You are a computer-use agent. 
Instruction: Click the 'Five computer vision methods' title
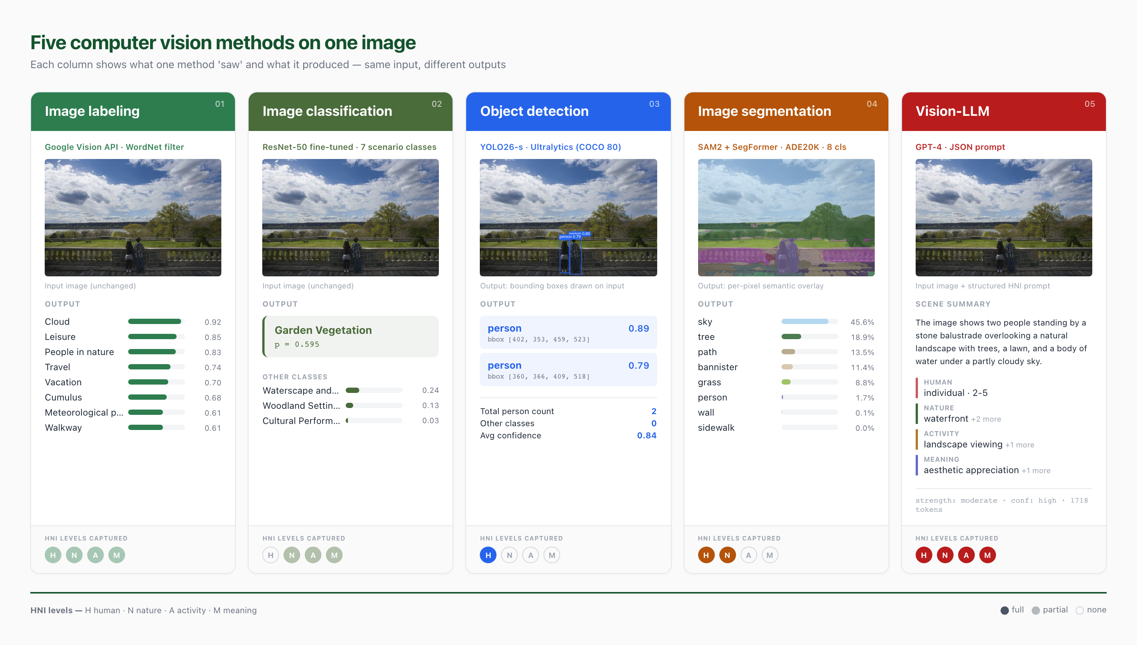(x=223, y=43)
